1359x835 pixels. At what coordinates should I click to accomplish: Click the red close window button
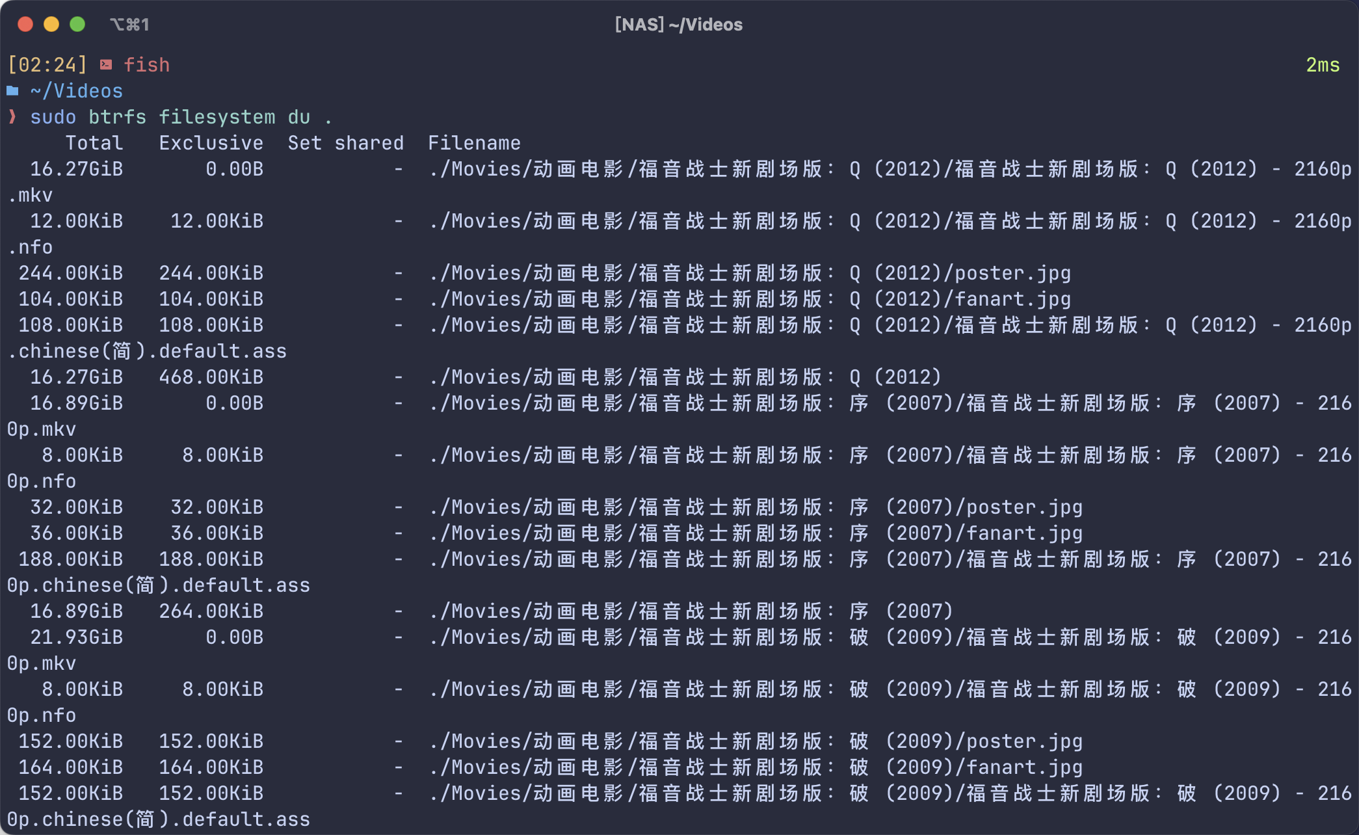(25, 24)
